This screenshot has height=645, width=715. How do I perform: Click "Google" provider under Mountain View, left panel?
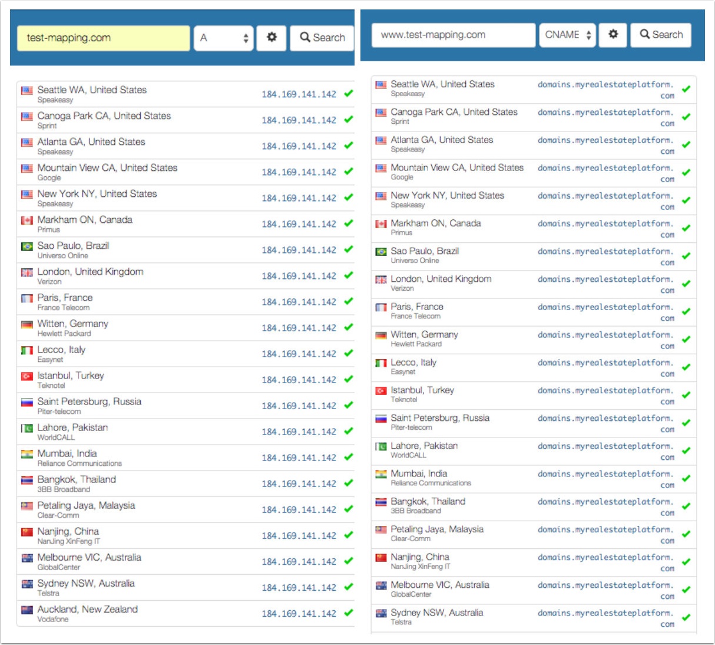pyautogui.click(x=49, y=178)
